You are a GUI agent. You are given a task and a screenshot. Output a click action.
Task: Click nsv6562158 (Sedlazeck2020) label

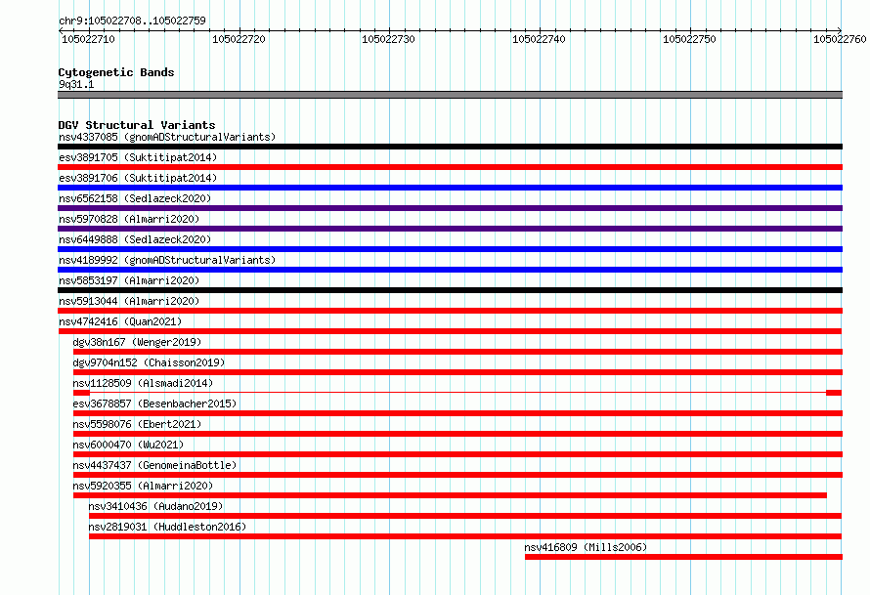point(135,198)
